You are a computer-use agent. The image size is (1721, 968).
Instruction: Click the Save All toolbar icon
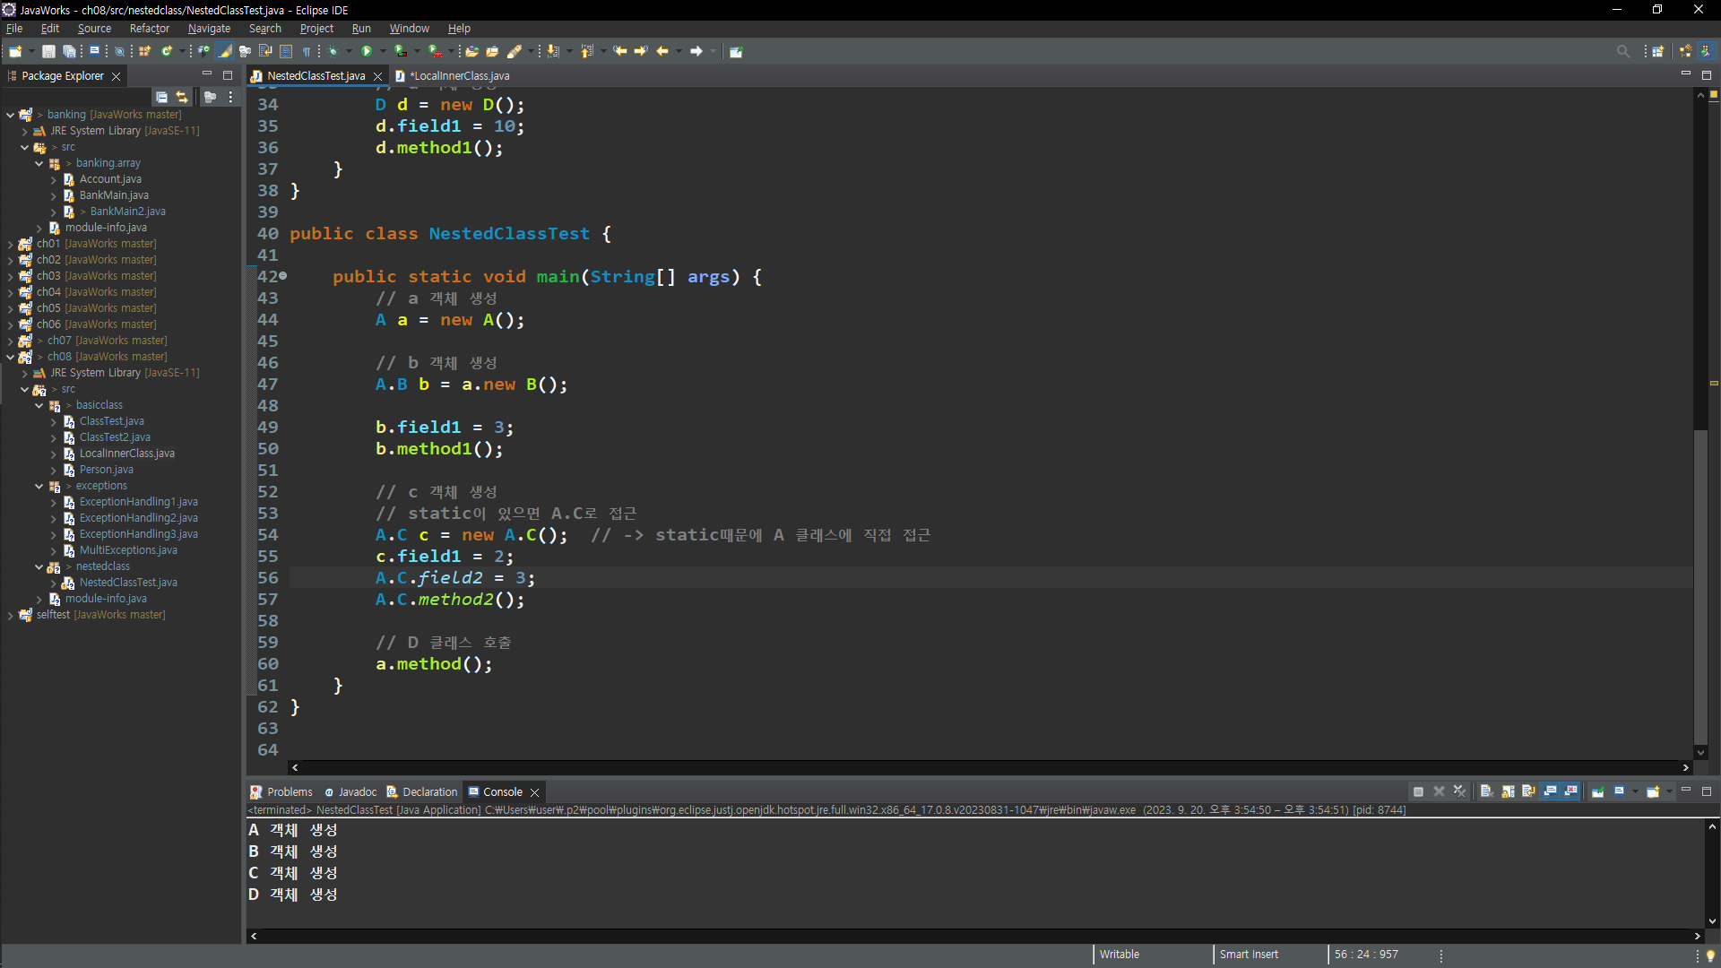pyautogui.click(x=69, y=51)
